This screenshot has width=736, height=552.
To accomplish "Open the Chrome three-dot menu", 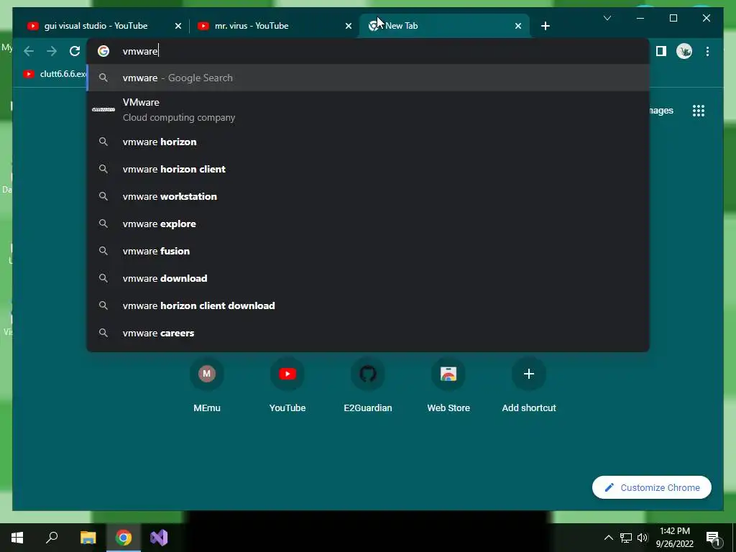I will (x=707, y=51).
